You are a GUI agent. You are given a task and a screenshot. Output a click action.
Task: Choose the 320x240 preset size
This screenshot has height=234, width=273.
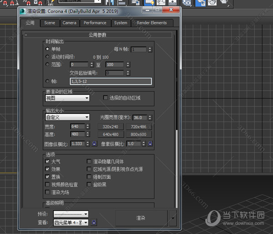click(x=111, y=127)
